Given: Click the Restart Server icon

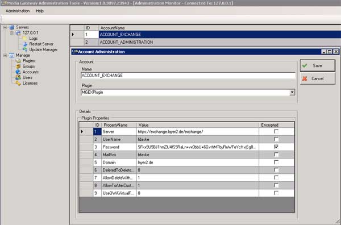Looking at the screenshot, I should coord(25,44).
